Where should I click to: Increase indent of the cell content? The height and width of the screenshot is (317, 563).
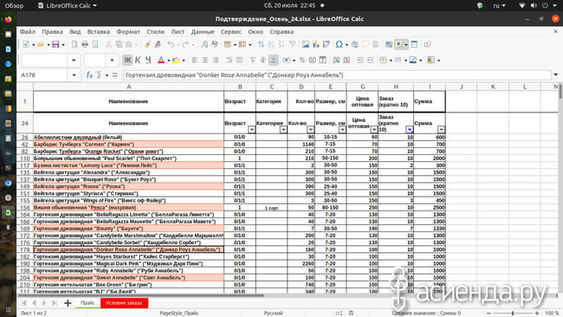[360, 60]
